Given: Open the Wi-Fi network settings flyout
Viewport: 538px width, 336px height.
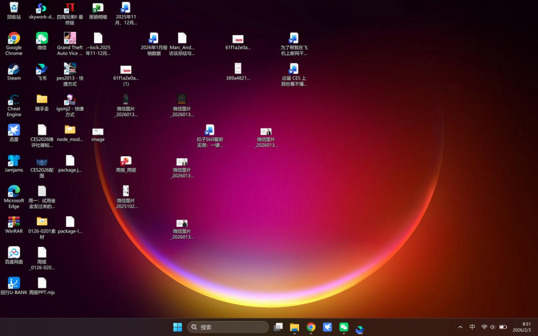Looking at the screenshot, I should pyautogui.click(x=484, y=327).
